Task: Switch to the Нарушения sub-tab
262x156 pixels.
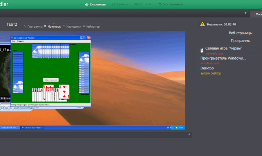Action: click(74, 27)
